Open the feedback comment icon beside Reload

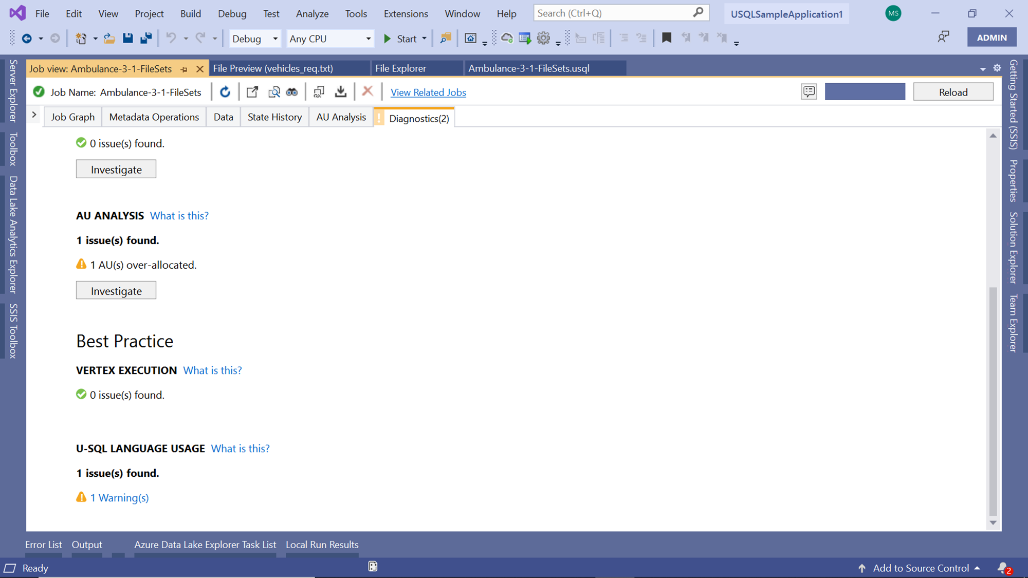(809, 92)
